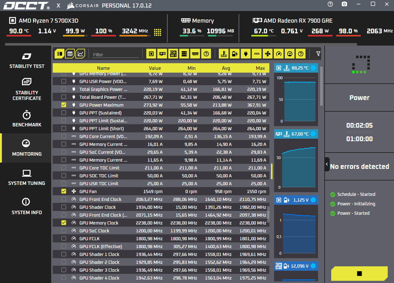Toggle the storage sensor filter icon
The image size is (394, 283).
184,54
